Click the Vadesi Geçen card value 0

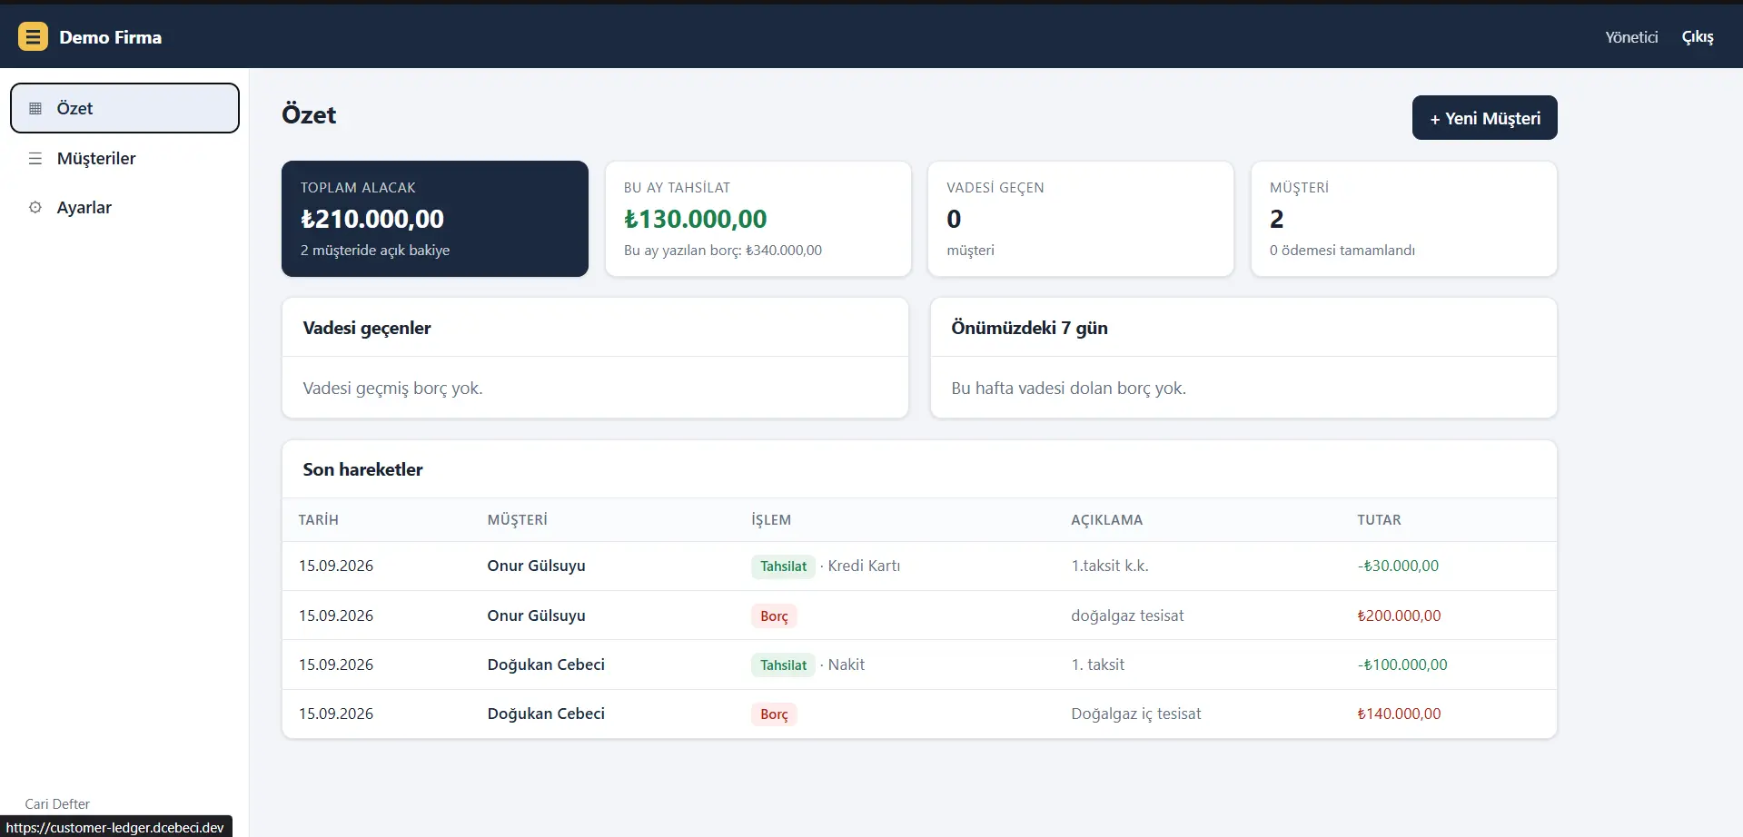click(954, 219)
